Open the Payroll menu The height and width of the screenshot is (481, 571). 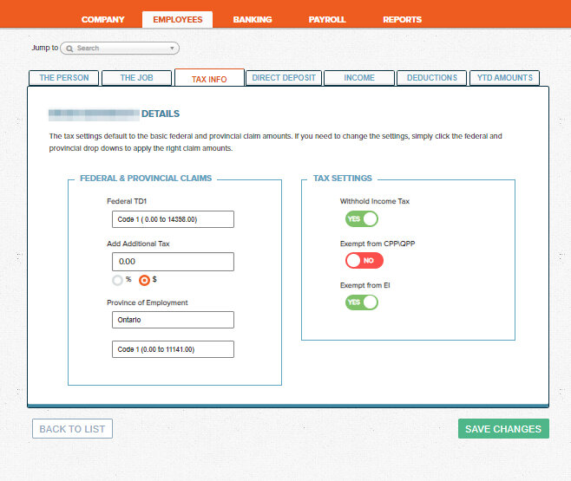[x=327, y=19]
